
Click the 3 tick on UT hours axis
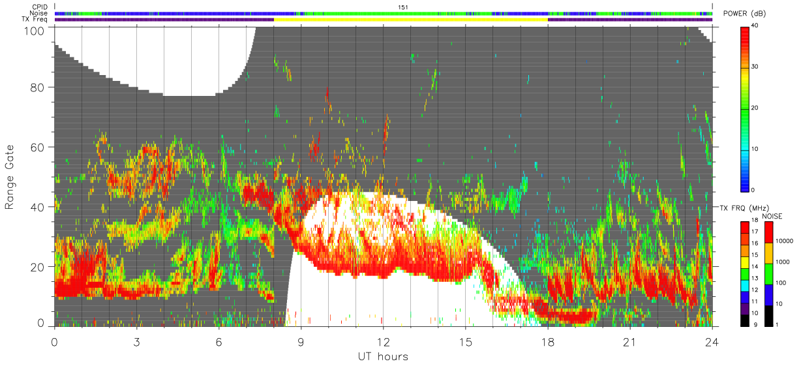[136, 341]
